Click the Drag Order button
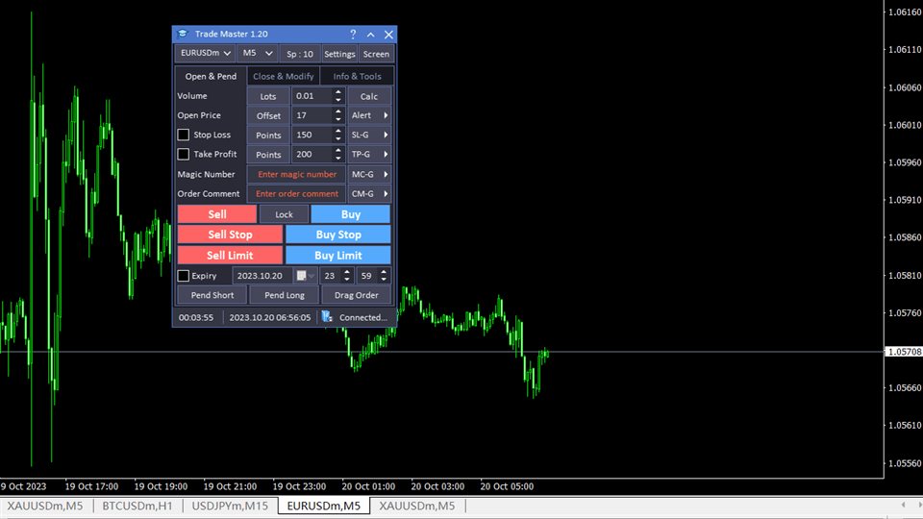This screenshot has height=519, width=923. [x=356, y=295]
